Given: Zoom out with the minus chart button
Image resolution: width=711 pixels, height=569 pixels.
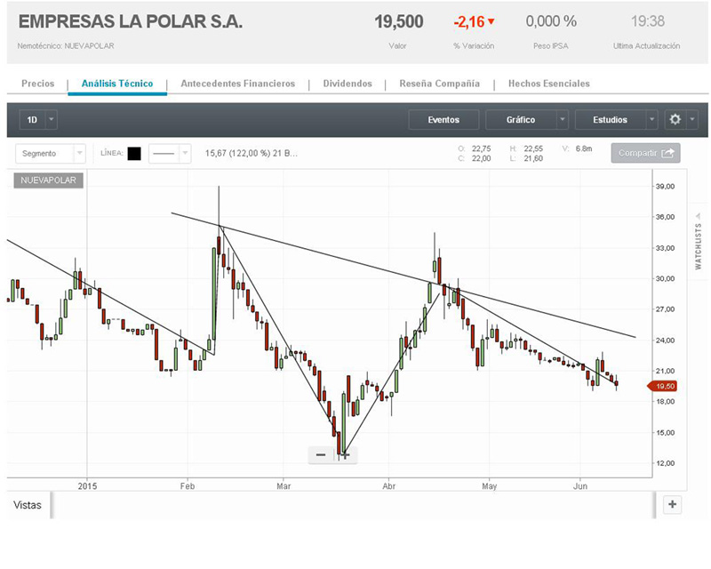Looking at the screenshot, I should [321, 454].
